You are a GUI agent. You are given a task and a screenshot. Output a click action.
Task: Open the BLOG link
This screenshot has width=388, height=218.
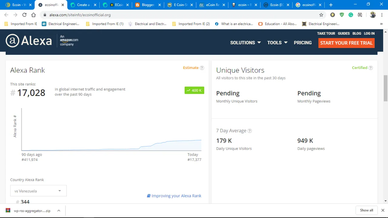[x=357, y=33]
